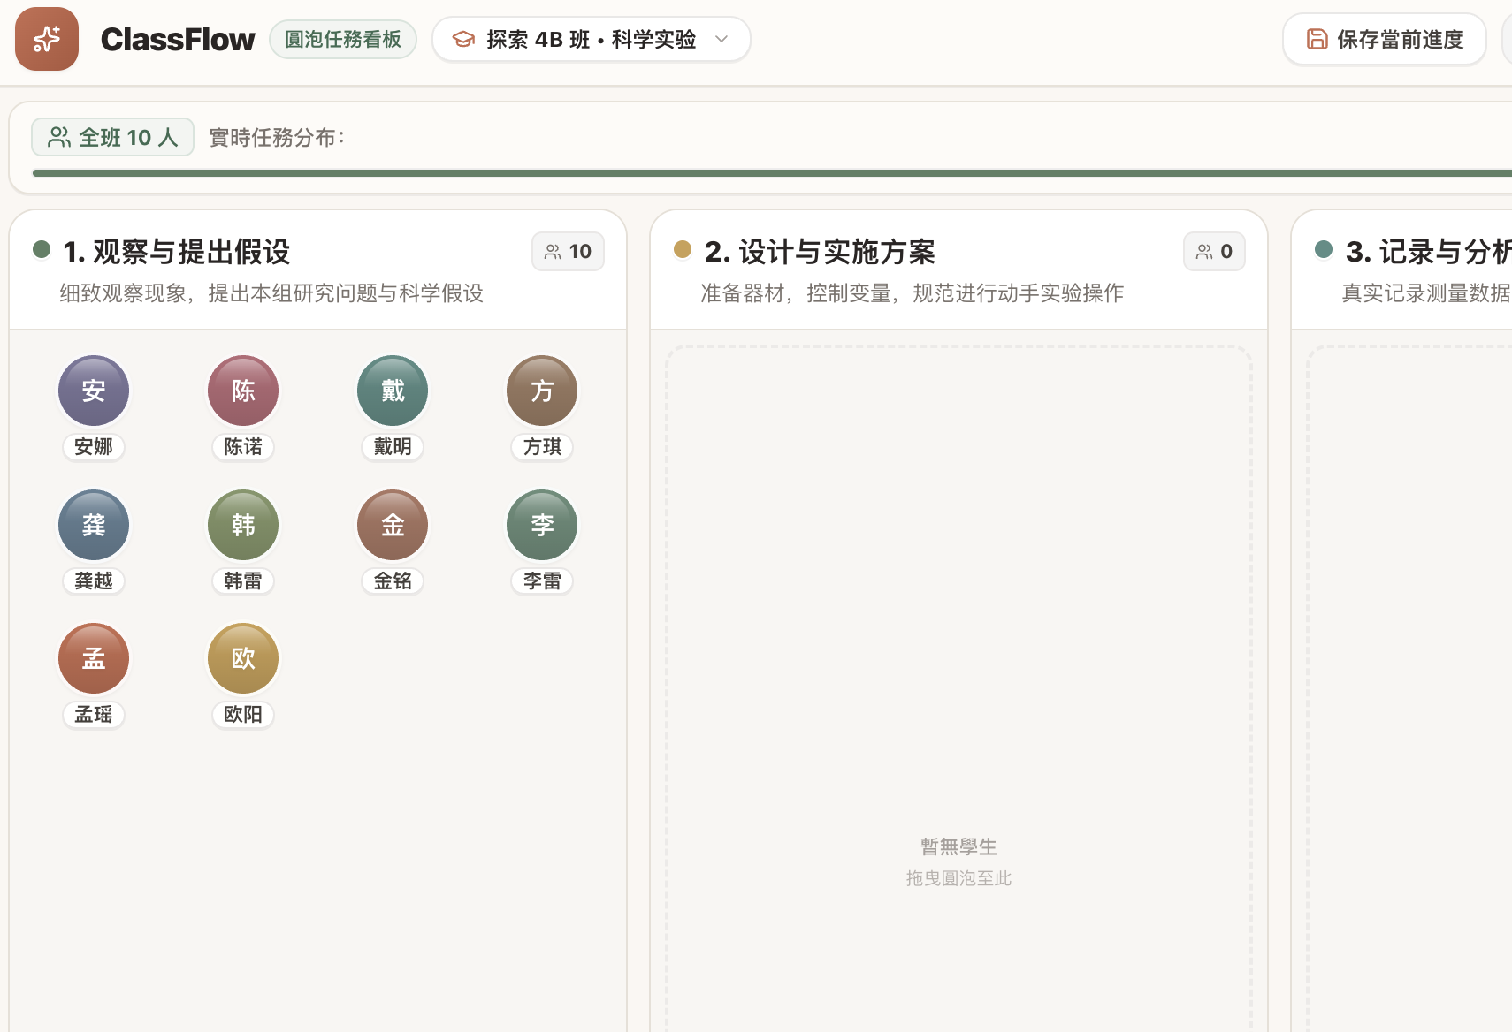Click the graduation cap icon in class selector
1512x1032 pixels.
(x=463, y=40)
